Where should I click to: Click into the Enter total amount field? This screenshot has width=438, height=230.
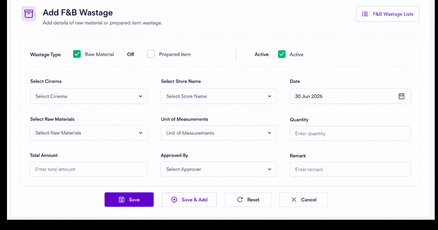pyautogui.click(x=89, y=169)
